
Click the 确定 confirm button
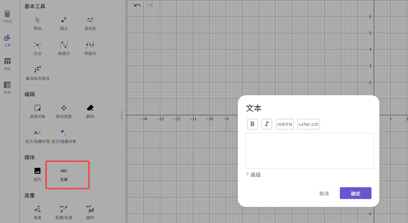[355, 193]
